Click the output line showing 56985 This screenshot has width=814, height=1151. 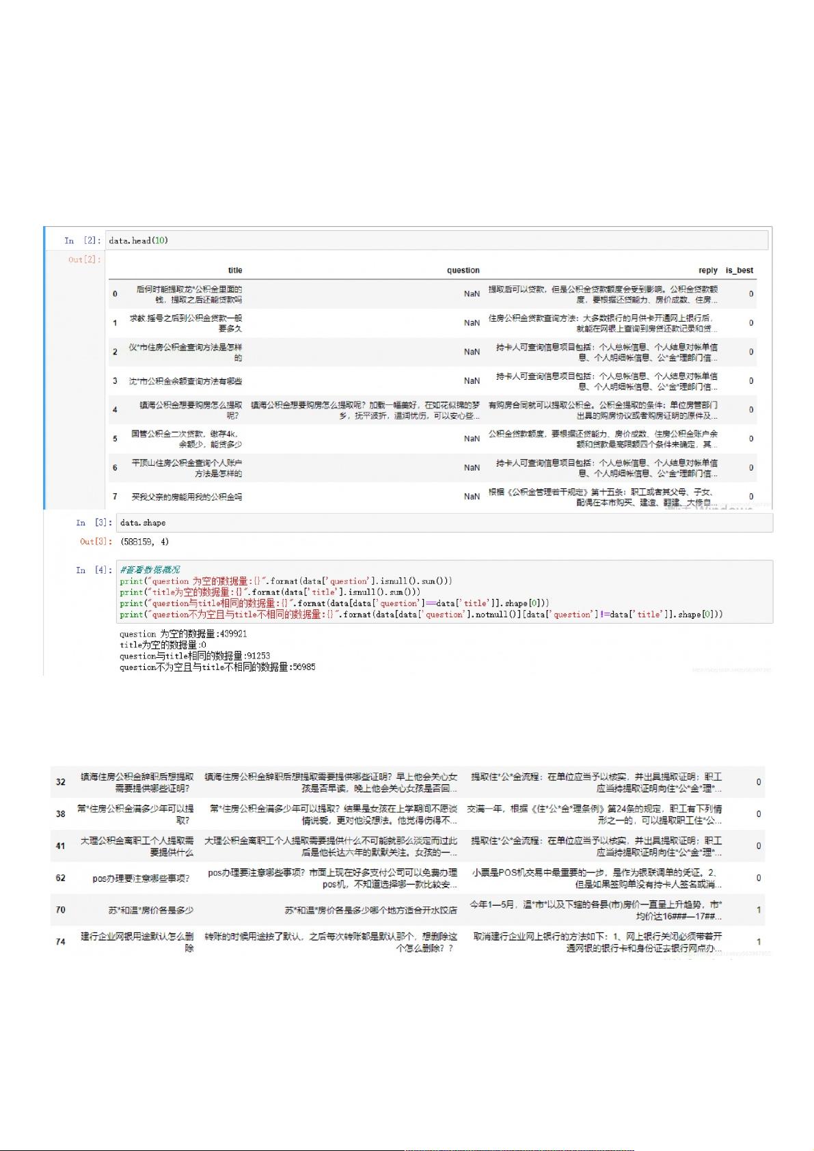tap(217, 667)
